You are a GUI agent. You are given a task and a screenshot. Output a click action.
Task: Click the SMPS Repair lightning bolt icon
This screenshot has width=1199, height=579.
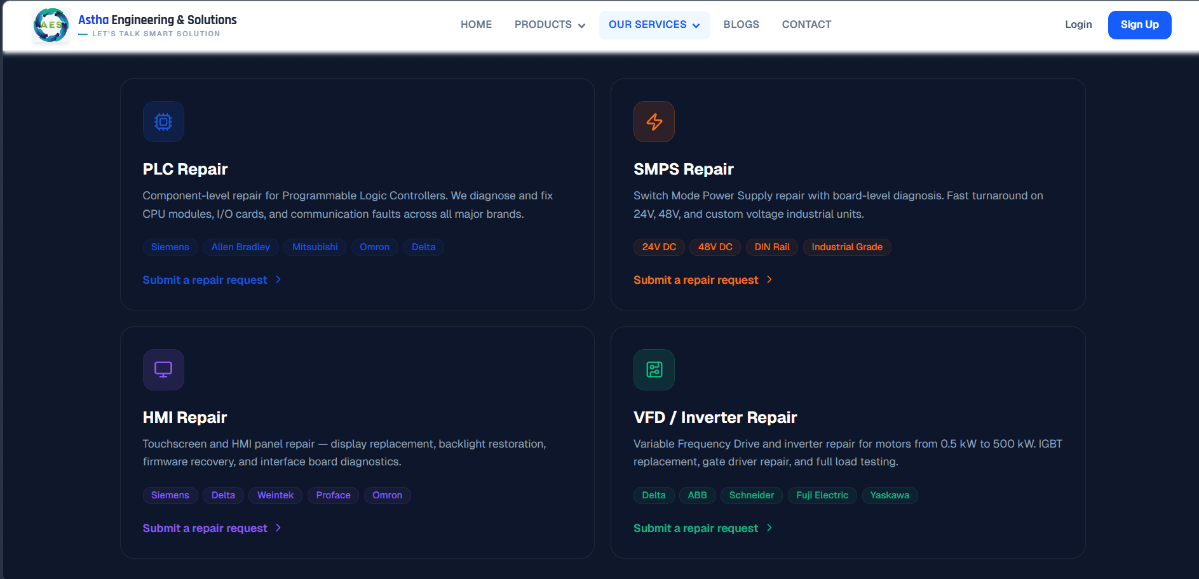click(x=654, y=121)
